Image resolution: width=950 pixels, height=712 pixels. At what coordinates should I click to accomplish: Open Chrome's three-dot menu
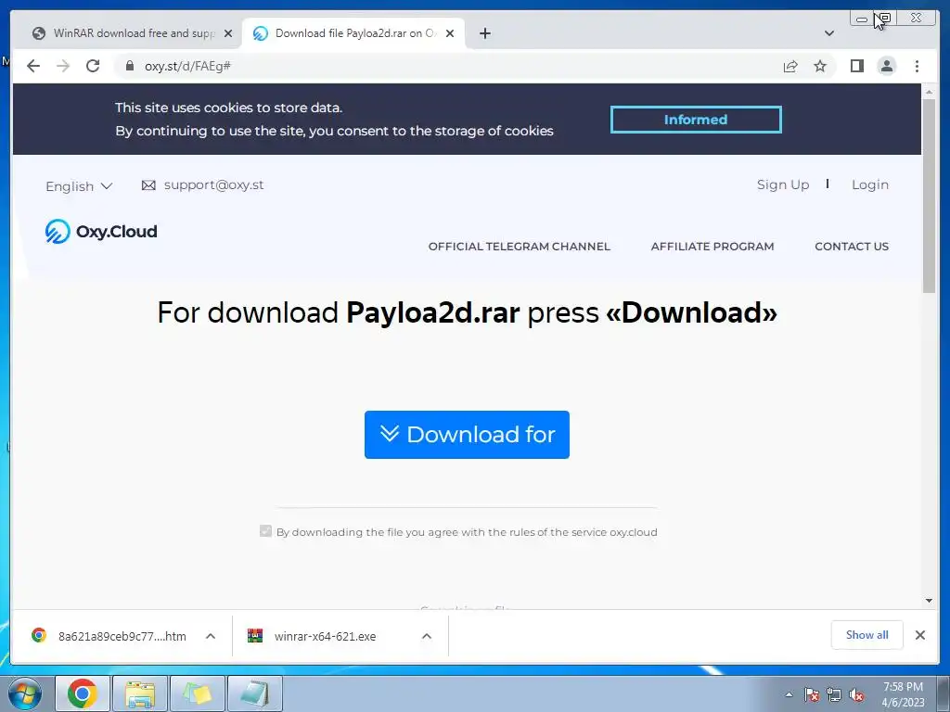pyautogui.click(x=917, y=66)
